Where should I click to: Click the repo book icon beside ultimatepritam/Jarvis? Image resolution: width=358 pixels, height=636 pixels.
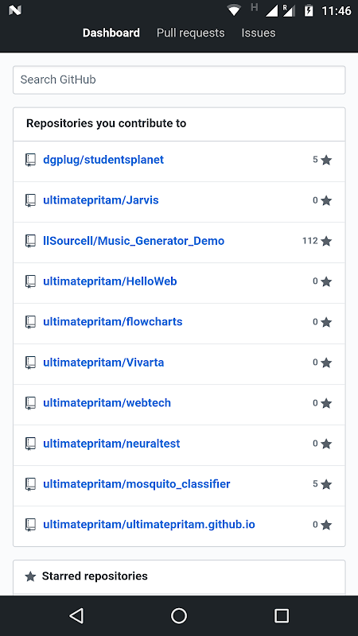[30, 200]
